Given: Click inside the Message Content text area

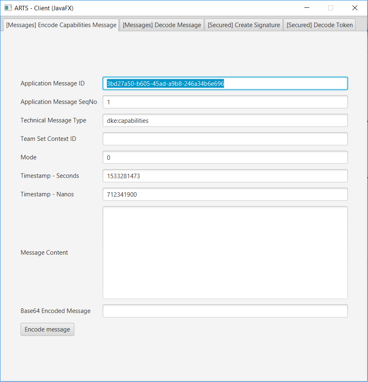Looking at the screenshot, I should 225,252.
